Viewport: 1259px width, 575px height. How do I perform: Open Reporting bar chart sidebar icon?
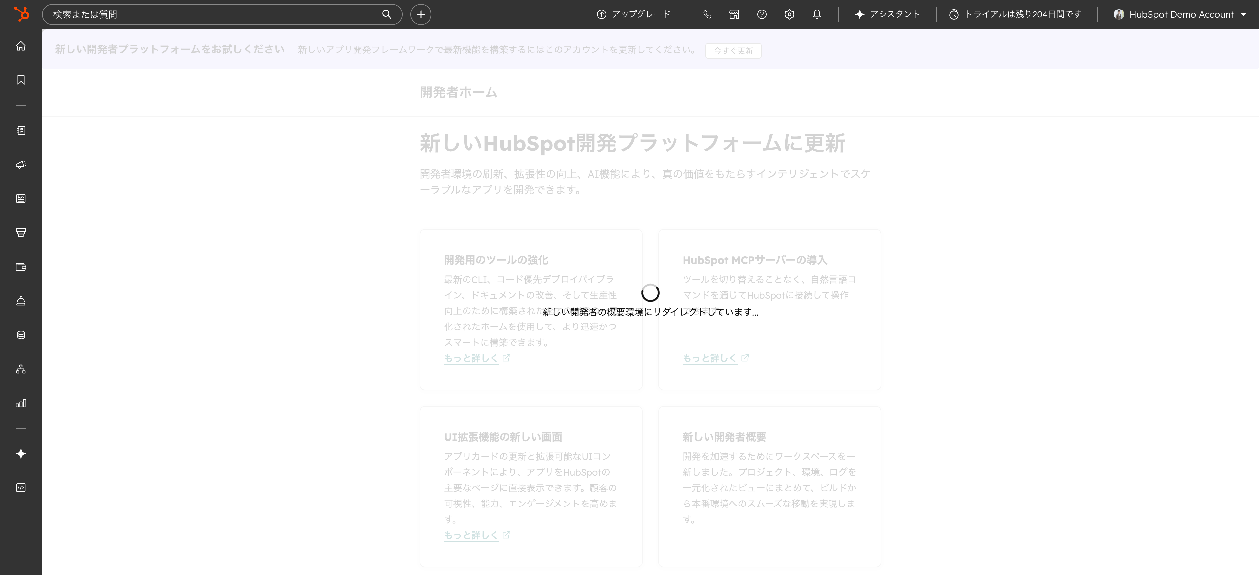[21, 404]
